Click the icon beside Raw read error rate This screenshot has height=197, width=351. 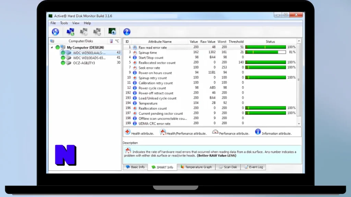pos(135,47)
